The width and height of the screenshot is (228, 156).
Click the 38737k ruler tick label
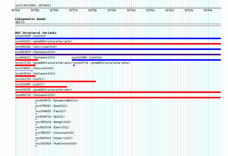click(x=73, y=10)
